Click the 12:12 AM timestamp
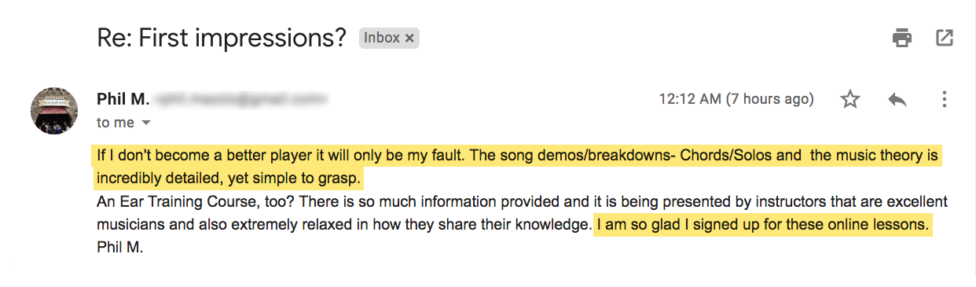 [736, 99]
